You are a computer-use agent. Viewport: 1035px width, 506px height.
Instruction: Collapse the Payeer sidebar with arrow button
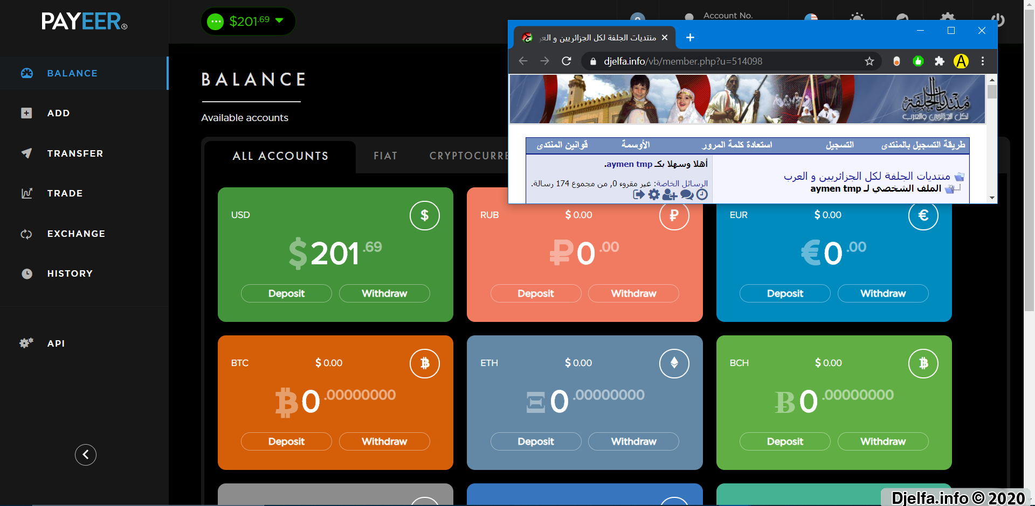coord(86,455)
